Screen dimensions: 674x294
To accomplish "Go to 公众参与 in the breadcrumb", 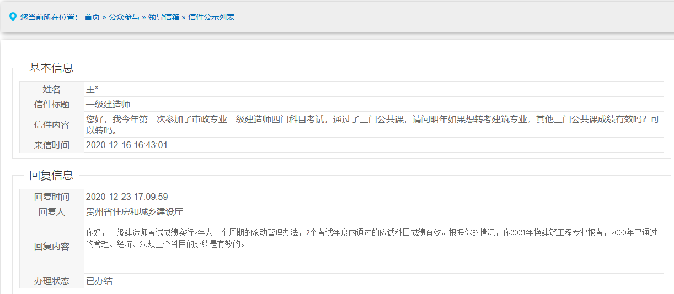I will click(124, 17).
